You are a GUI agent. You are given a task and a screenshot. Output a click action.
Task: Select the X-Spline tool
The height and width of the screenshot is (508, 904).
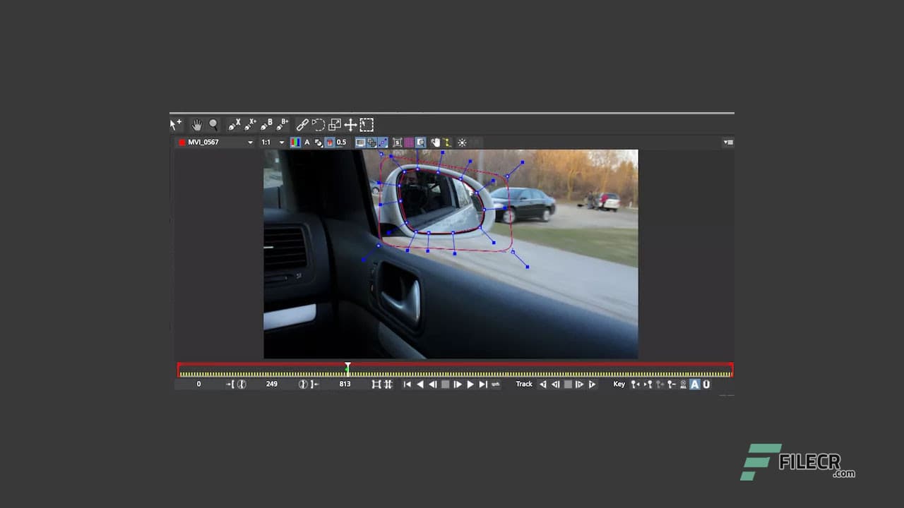click(x=235, y=125)
